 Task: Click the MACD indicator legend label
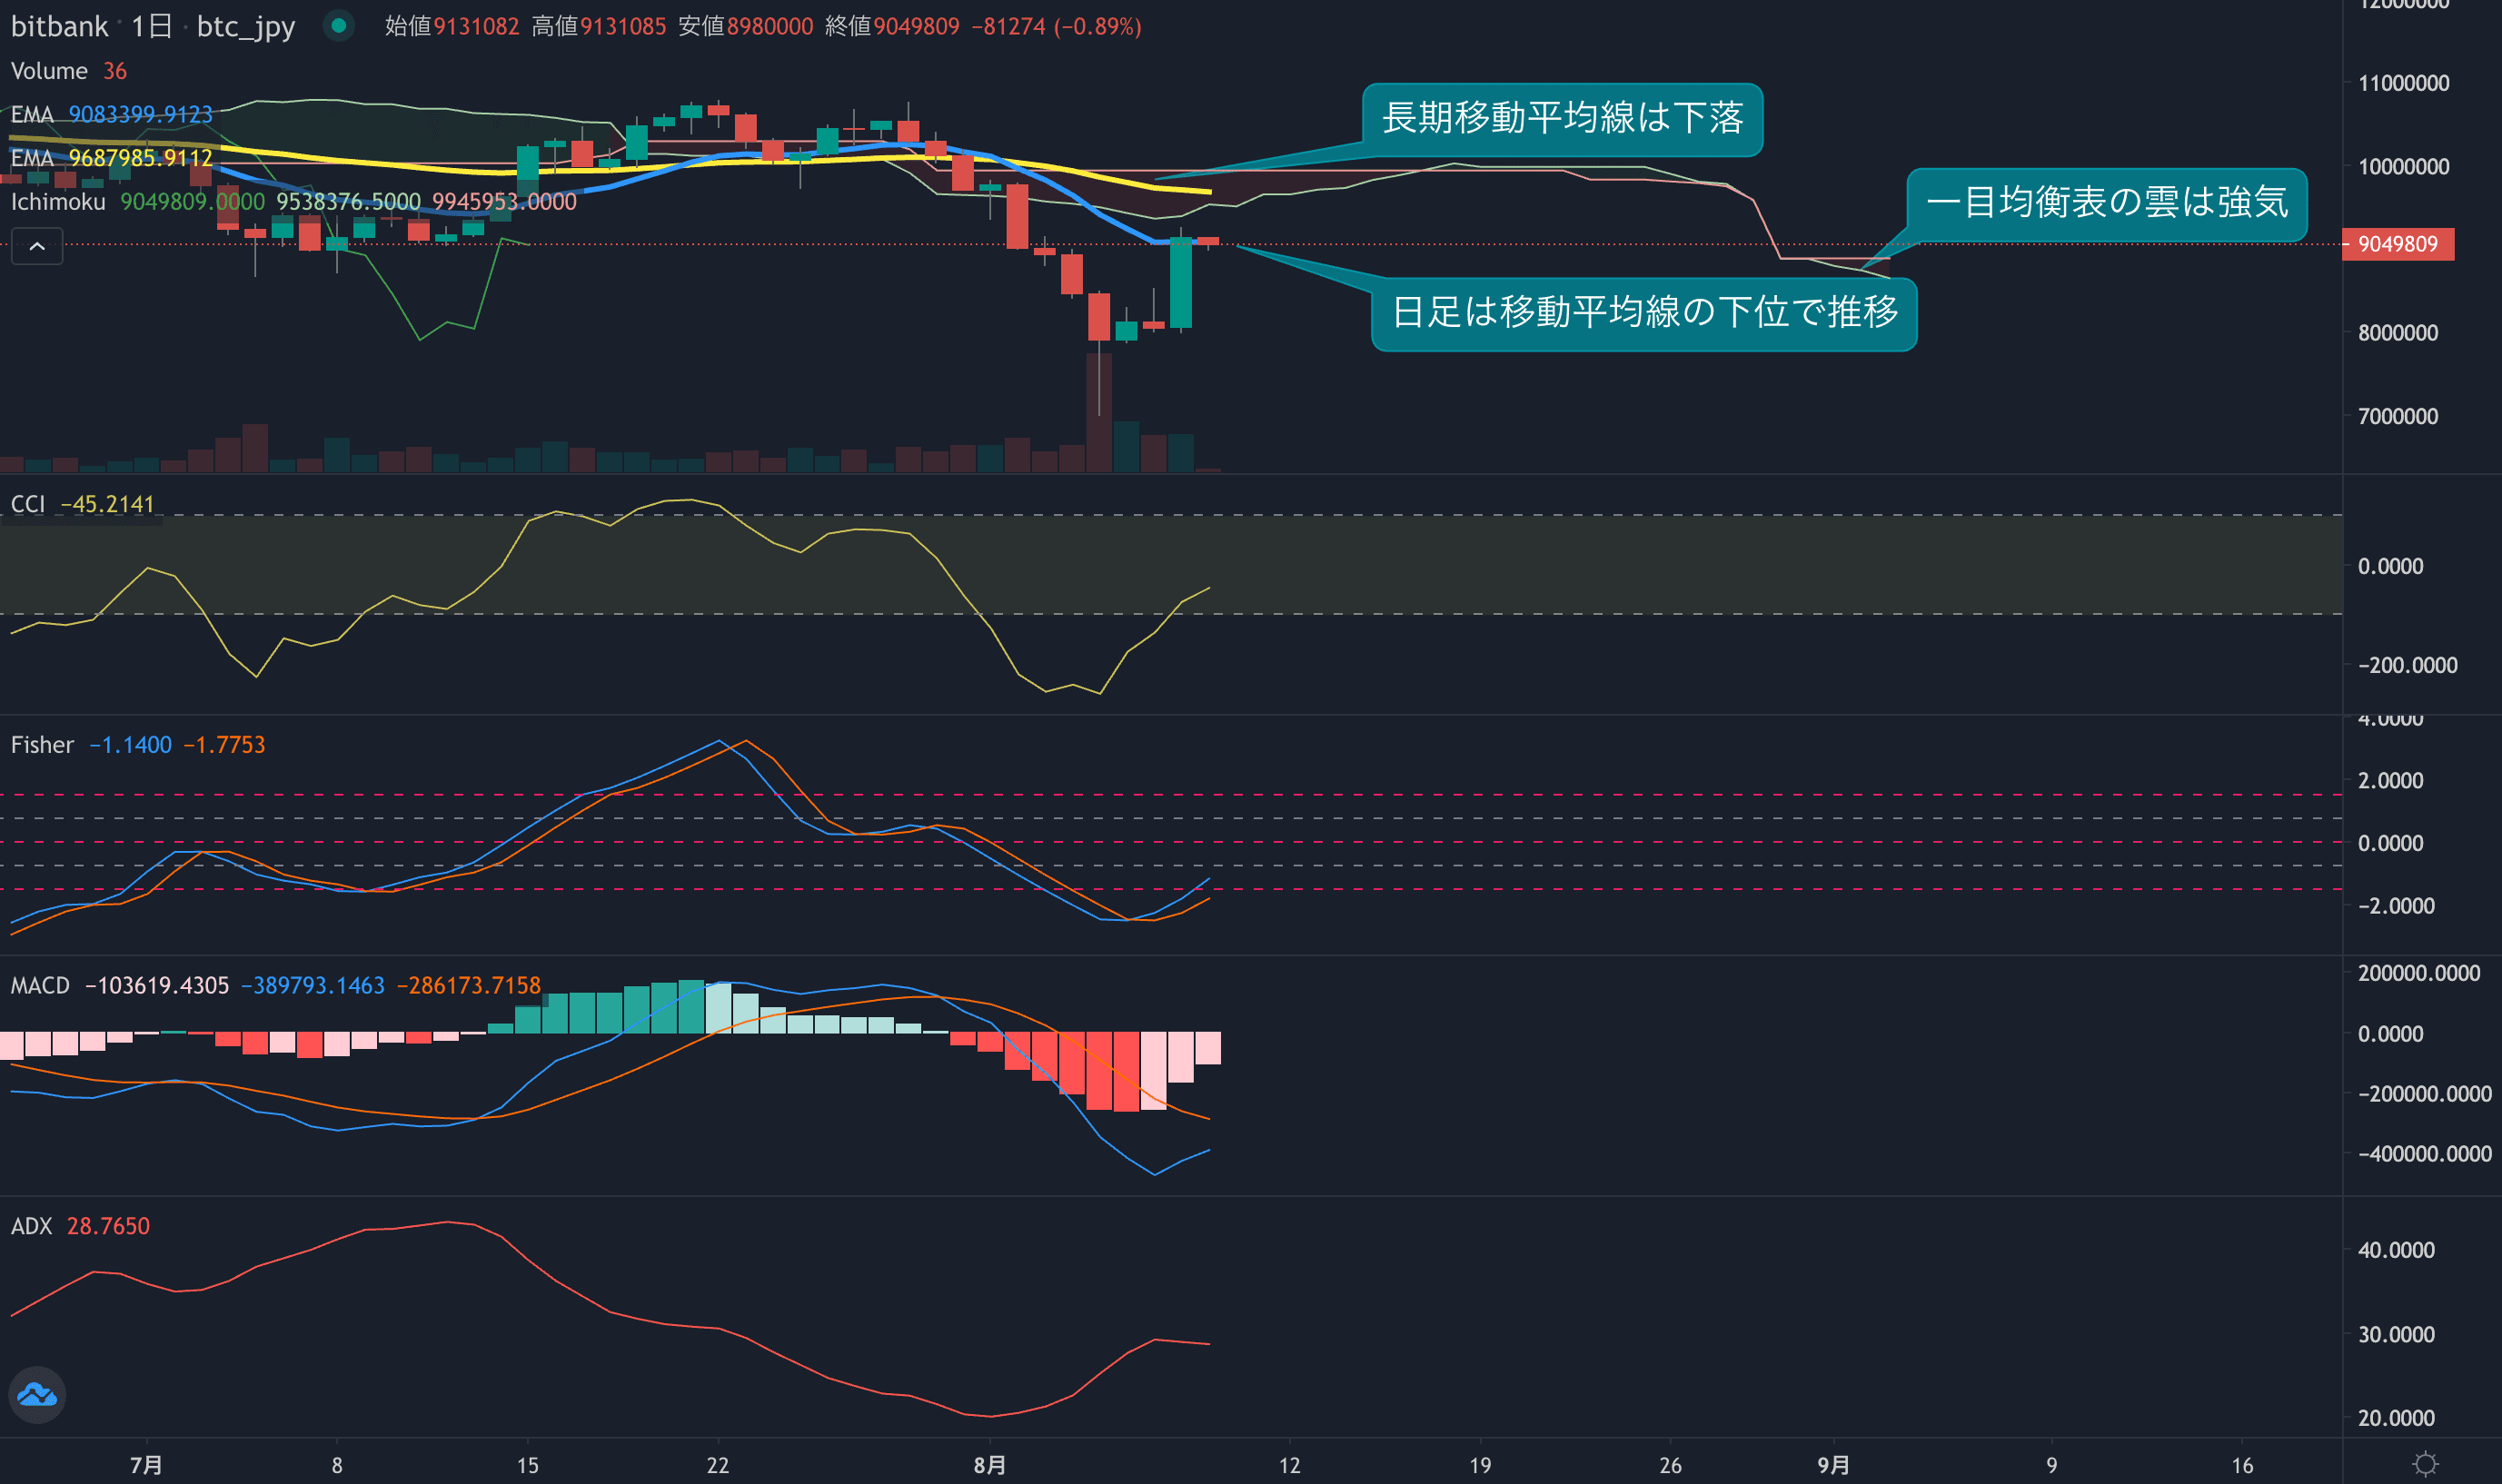click(x=40, y=986)
